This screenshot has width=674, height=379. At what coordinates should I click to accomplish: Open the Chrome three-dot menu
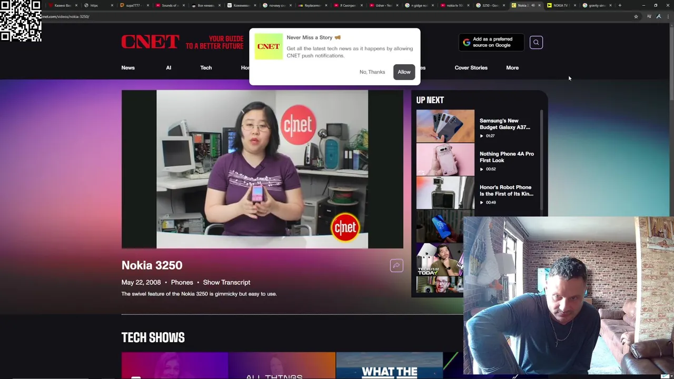point(667,16)
